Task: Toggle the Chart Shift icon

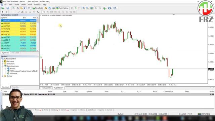Action: pos(100,8)
